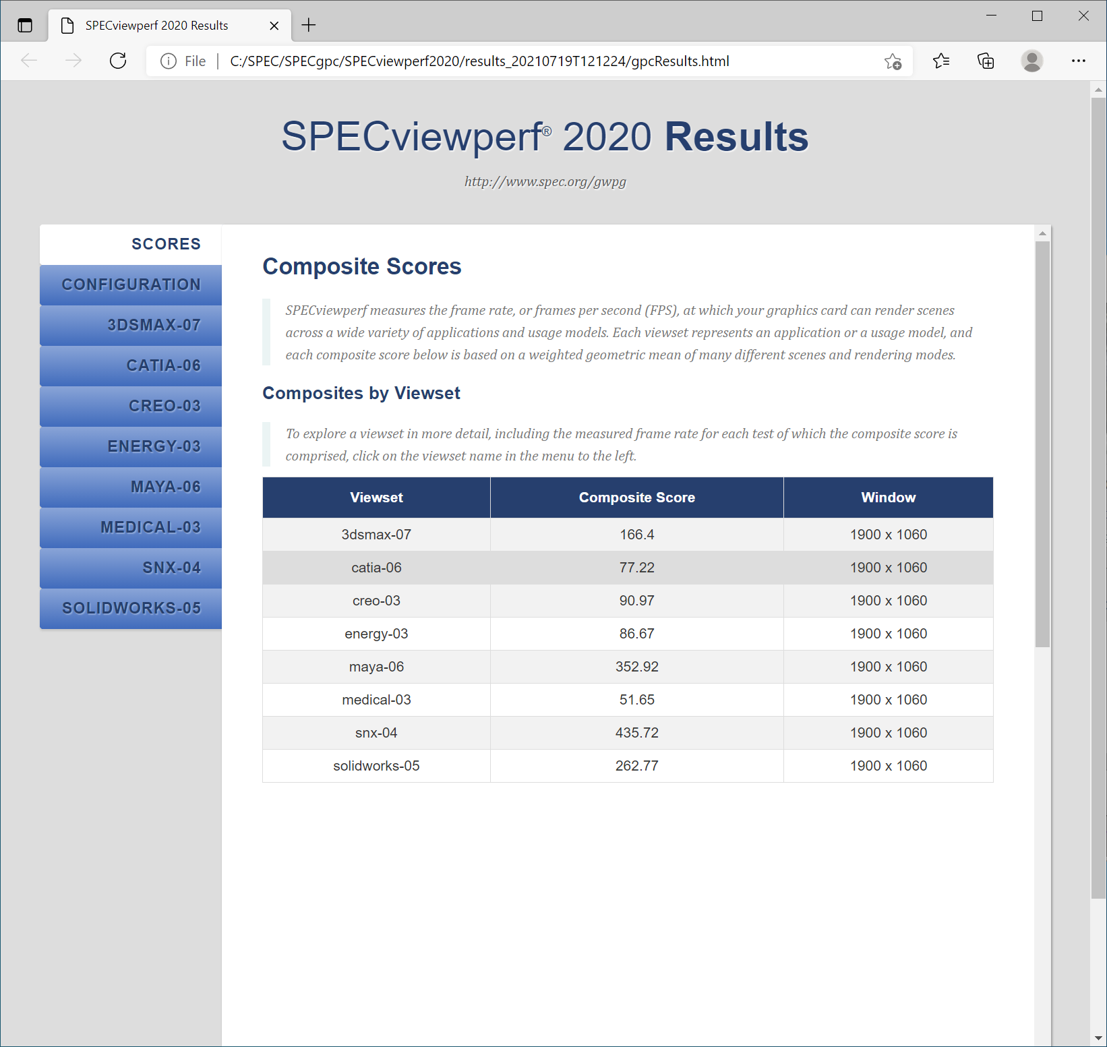Click the 352.92 composite score value

(x=637, y=667)
